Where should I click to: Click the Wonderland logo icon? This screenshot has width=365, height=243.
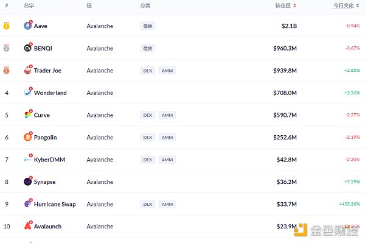tap(28, 93)
